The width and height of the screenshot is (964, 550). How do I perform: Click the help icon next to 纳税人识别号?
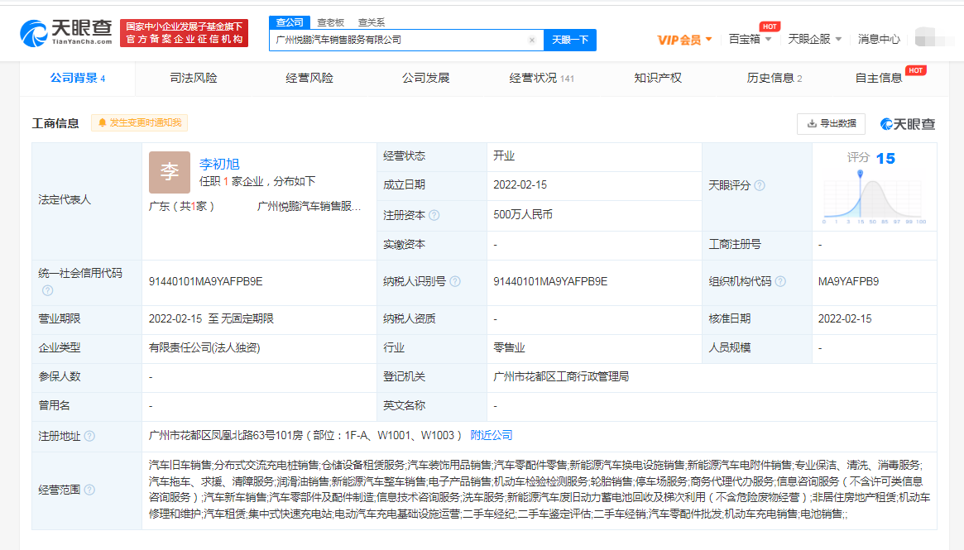(x=455, y=281)
